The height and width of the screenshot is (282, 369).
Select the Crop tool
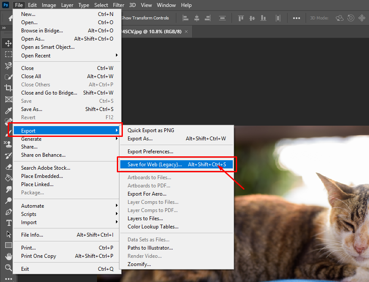[x=8, y=88]
